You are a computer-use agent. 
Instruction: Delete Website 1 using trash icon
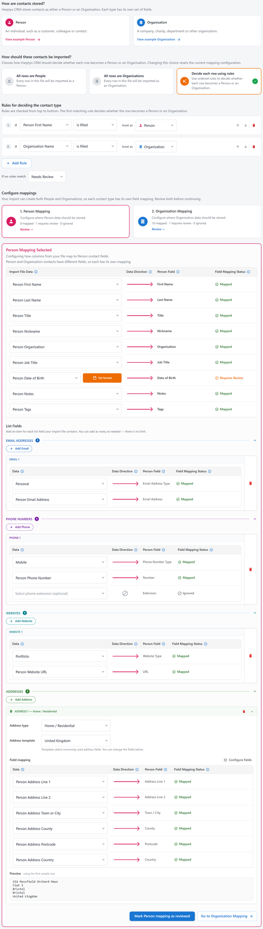(251, 656)
